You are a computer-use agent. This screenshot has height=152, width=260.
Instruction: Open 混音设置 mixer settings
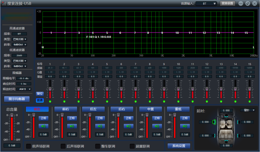pos(227,3)
